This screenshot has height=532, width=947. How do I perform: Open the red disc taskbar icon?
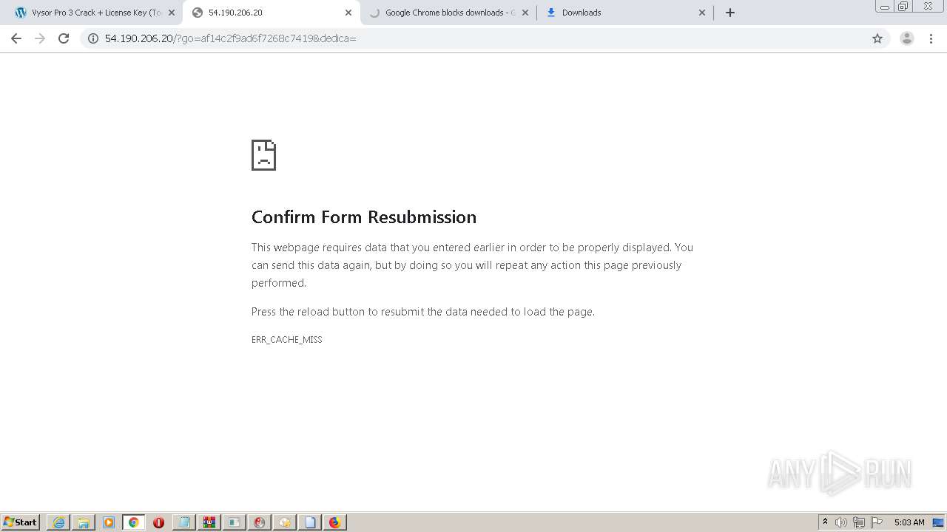tap(259, 522)
